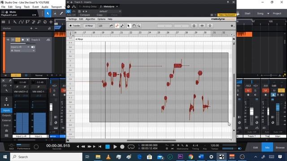This screenshot has height=161, width=287.
Task: Toggle stereo channel mode next to Input L+R
Action: (x=33, y=47)
